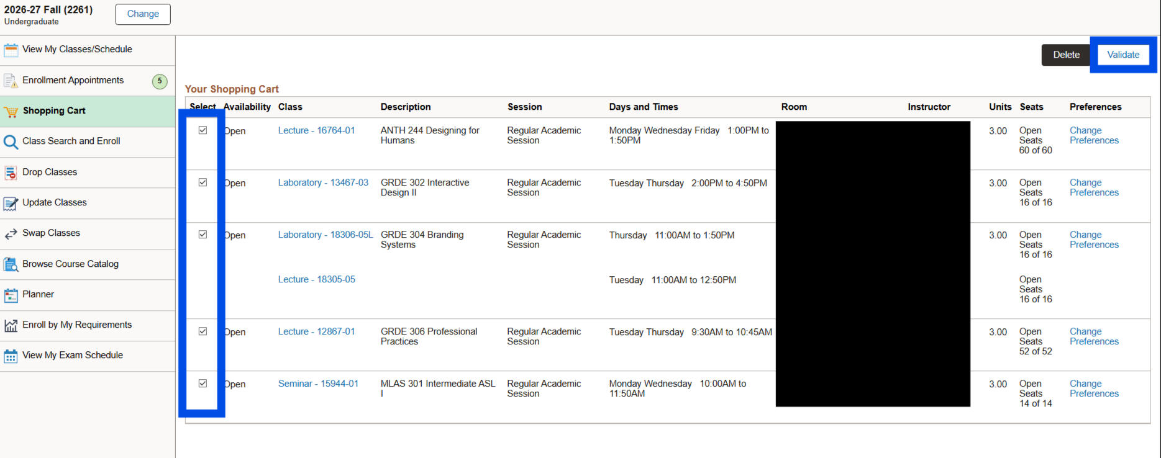The height and width of the screenshot is (458, 1161).
Task: Deselect the MLAS 301 Intermediate ASL checkbox
Action: tap(203, 384)
